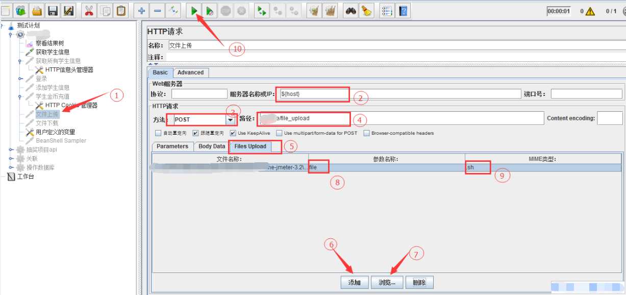Select 工作台 in the tree
This screenshot has height=295, width=626.
(26, 177)
